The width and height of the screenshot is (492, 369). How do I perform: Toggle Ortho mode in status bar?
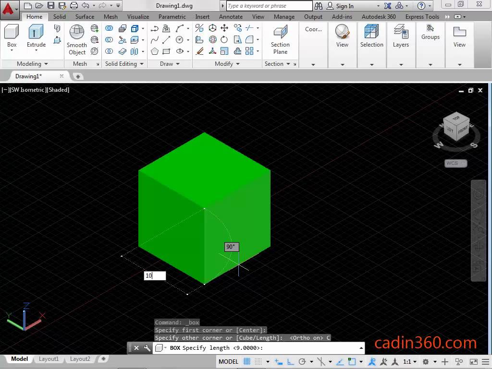[x=290, y=361]
